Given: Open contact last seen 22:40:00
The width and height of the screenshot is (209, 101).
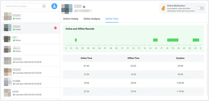Looking at the screenshot, I should point(31,82).
